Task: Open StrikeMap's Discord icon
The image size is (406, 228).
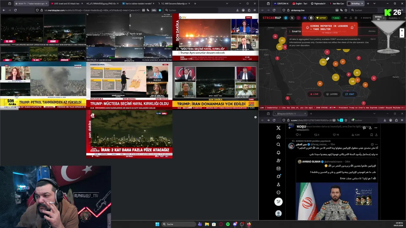Action: click(305, 18)
